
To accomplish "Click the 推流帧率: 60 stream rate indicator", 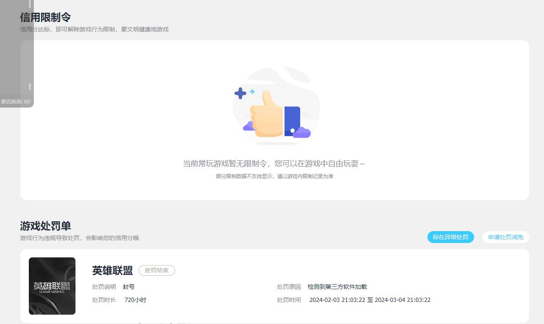I will tap(14, 102).
